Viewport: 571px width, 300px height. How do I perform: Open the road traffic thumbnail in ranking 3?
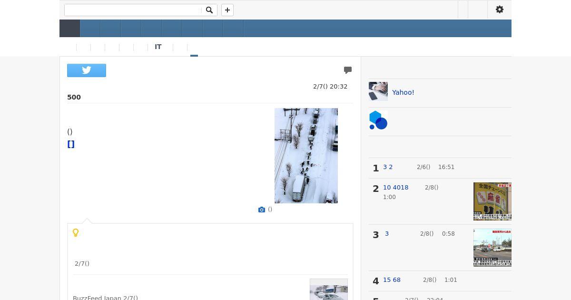click(x=492, y=248)
